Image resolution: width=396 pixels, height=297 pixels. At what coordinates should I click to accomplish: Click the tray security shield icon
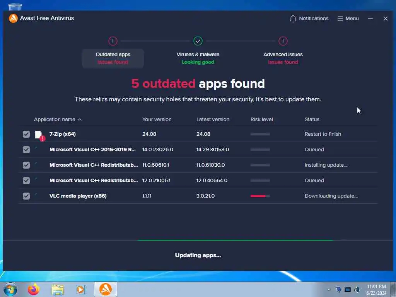coord(338,289)
